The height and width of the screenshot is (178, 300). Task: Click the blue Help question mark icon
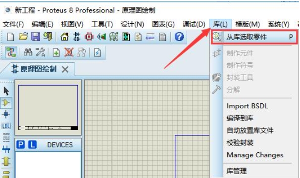[179, 37]
